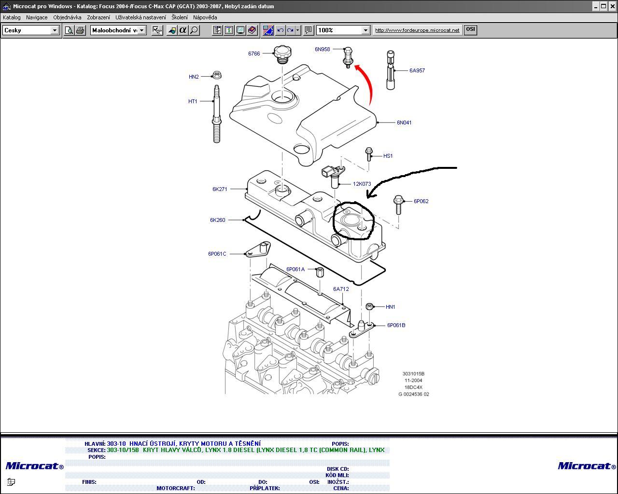618x494 pixels.
Task: Open the Zobrazení menu
Action: (98, 17)
